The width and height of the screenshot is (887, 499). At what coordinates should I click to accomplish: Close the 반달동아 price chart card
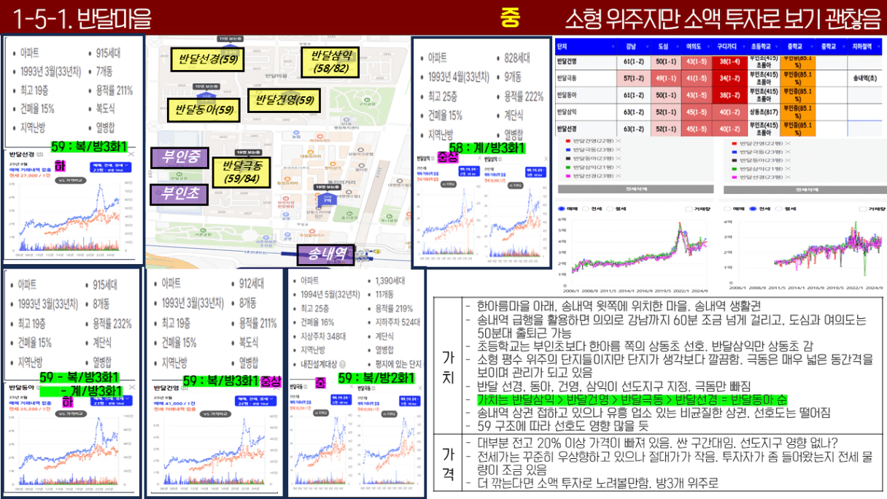(x=131, y=387)
